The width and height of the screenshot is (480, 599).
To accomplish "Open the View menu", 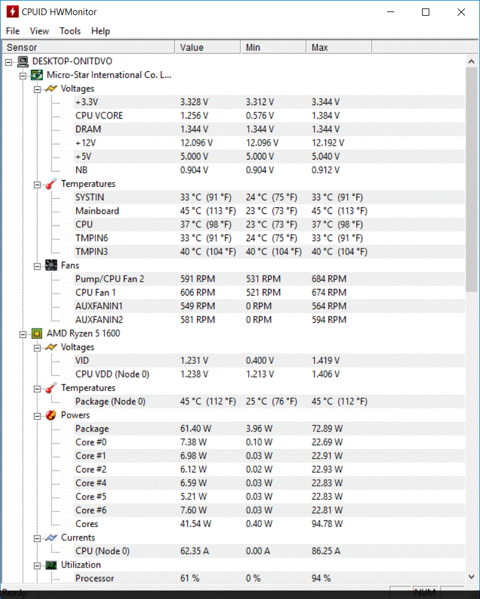I will tap(39, 31).
